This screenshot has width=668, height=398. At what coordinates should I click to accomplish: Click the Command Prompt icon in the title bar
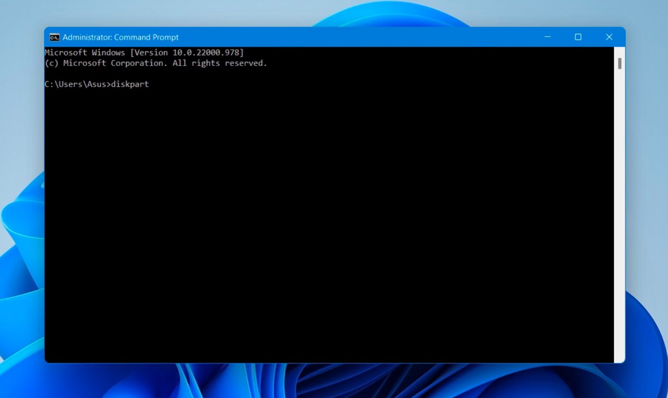coord(54,37)
